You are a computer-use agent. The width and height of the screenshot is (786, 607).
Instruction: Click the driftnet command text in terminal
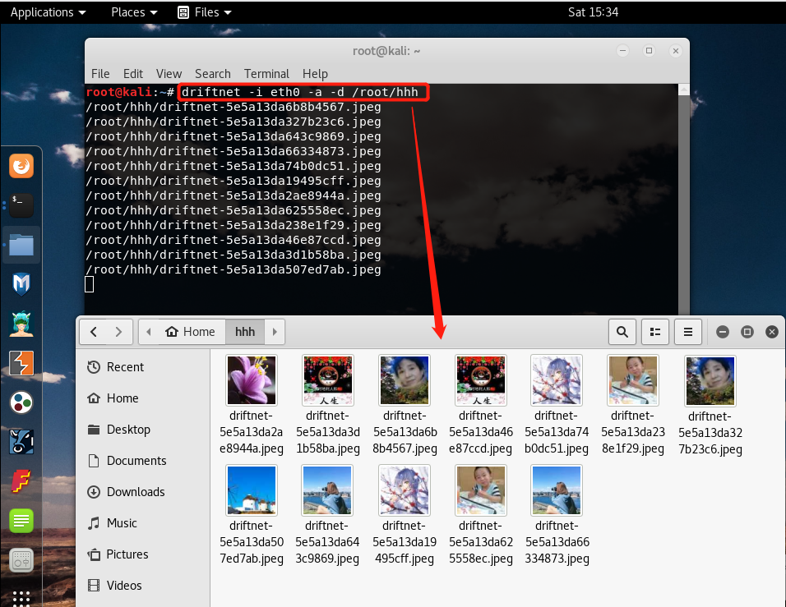pyautogui.click(x=300, y=92)
